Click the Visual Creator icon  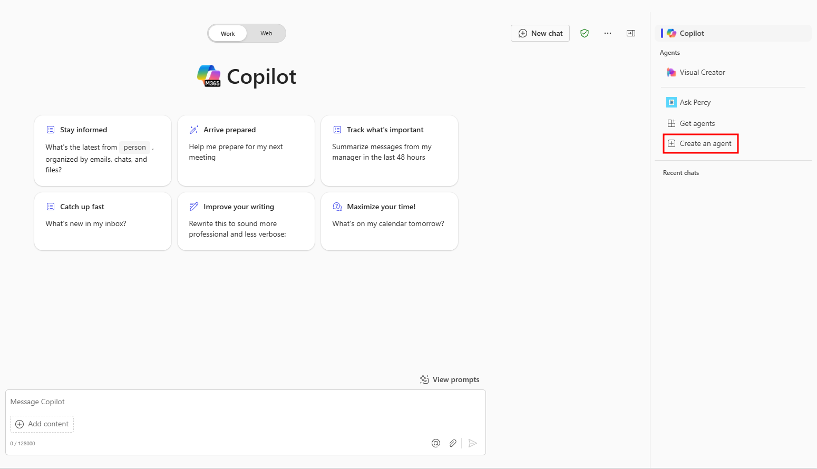point(672,72)
